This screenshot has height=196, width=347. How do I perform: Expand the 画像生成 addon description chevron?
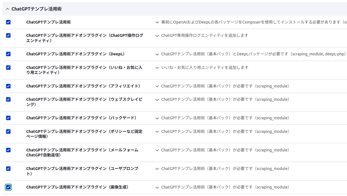coord(157,187)
